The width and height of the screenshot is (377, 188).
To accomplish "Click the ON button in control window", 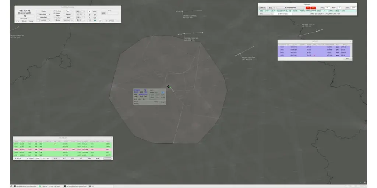I will (103, 13).
